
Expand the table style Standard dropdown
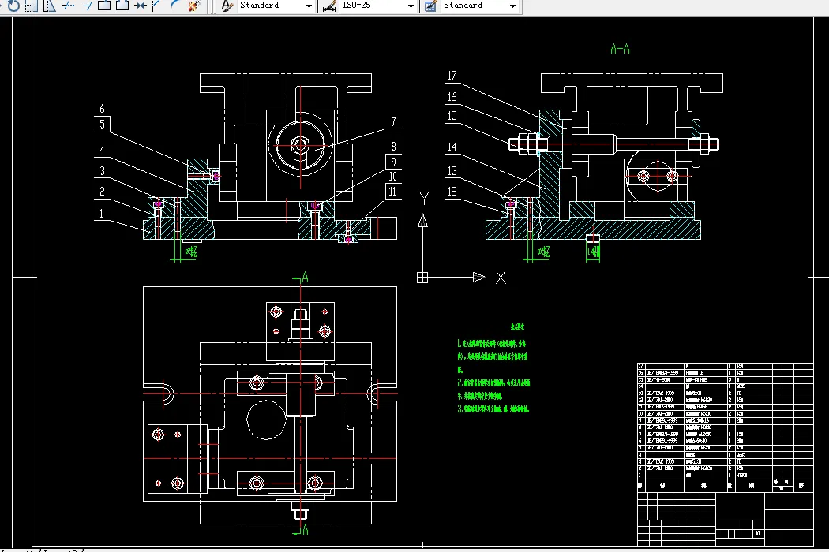point(512,6)
